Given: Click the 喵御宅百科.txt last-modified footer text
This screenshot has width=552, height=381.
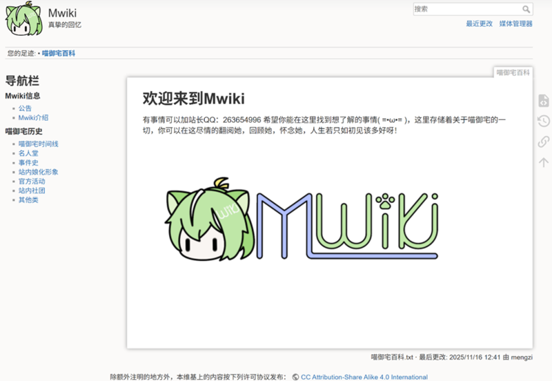Looking at the screenshot, I should tap(452, 357).
